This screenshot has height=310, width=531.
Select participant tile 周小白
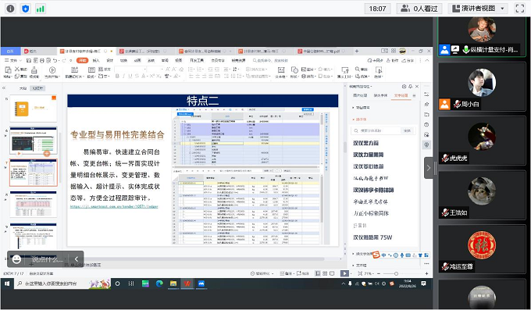[x=482, y=87]
